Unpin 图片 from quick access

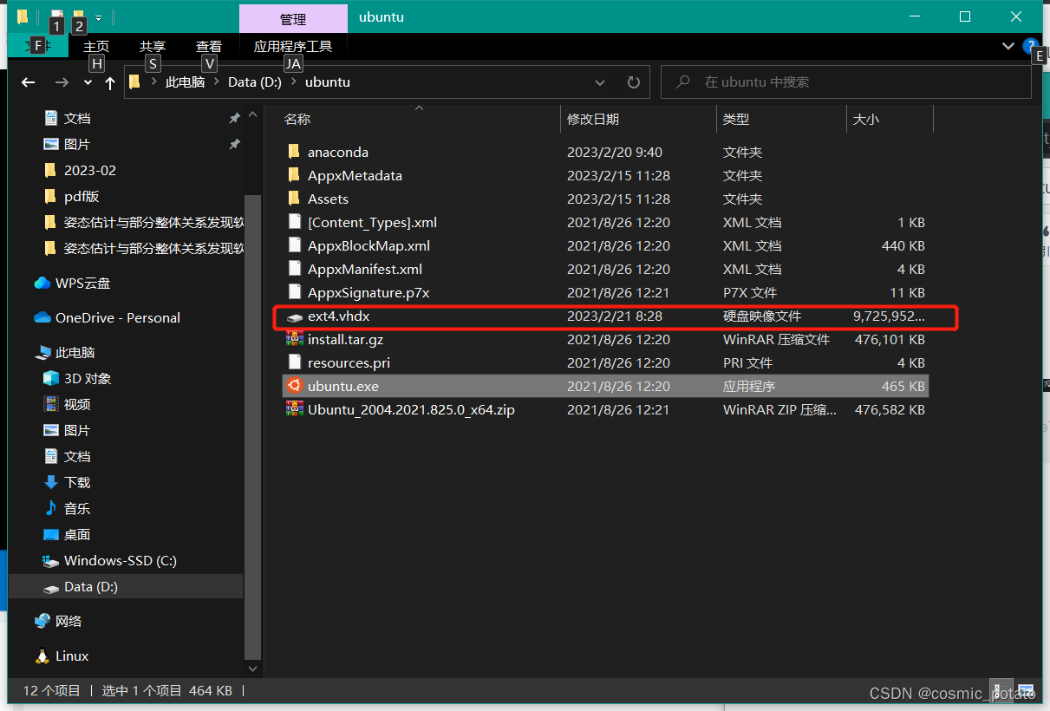tap(234, 144)
